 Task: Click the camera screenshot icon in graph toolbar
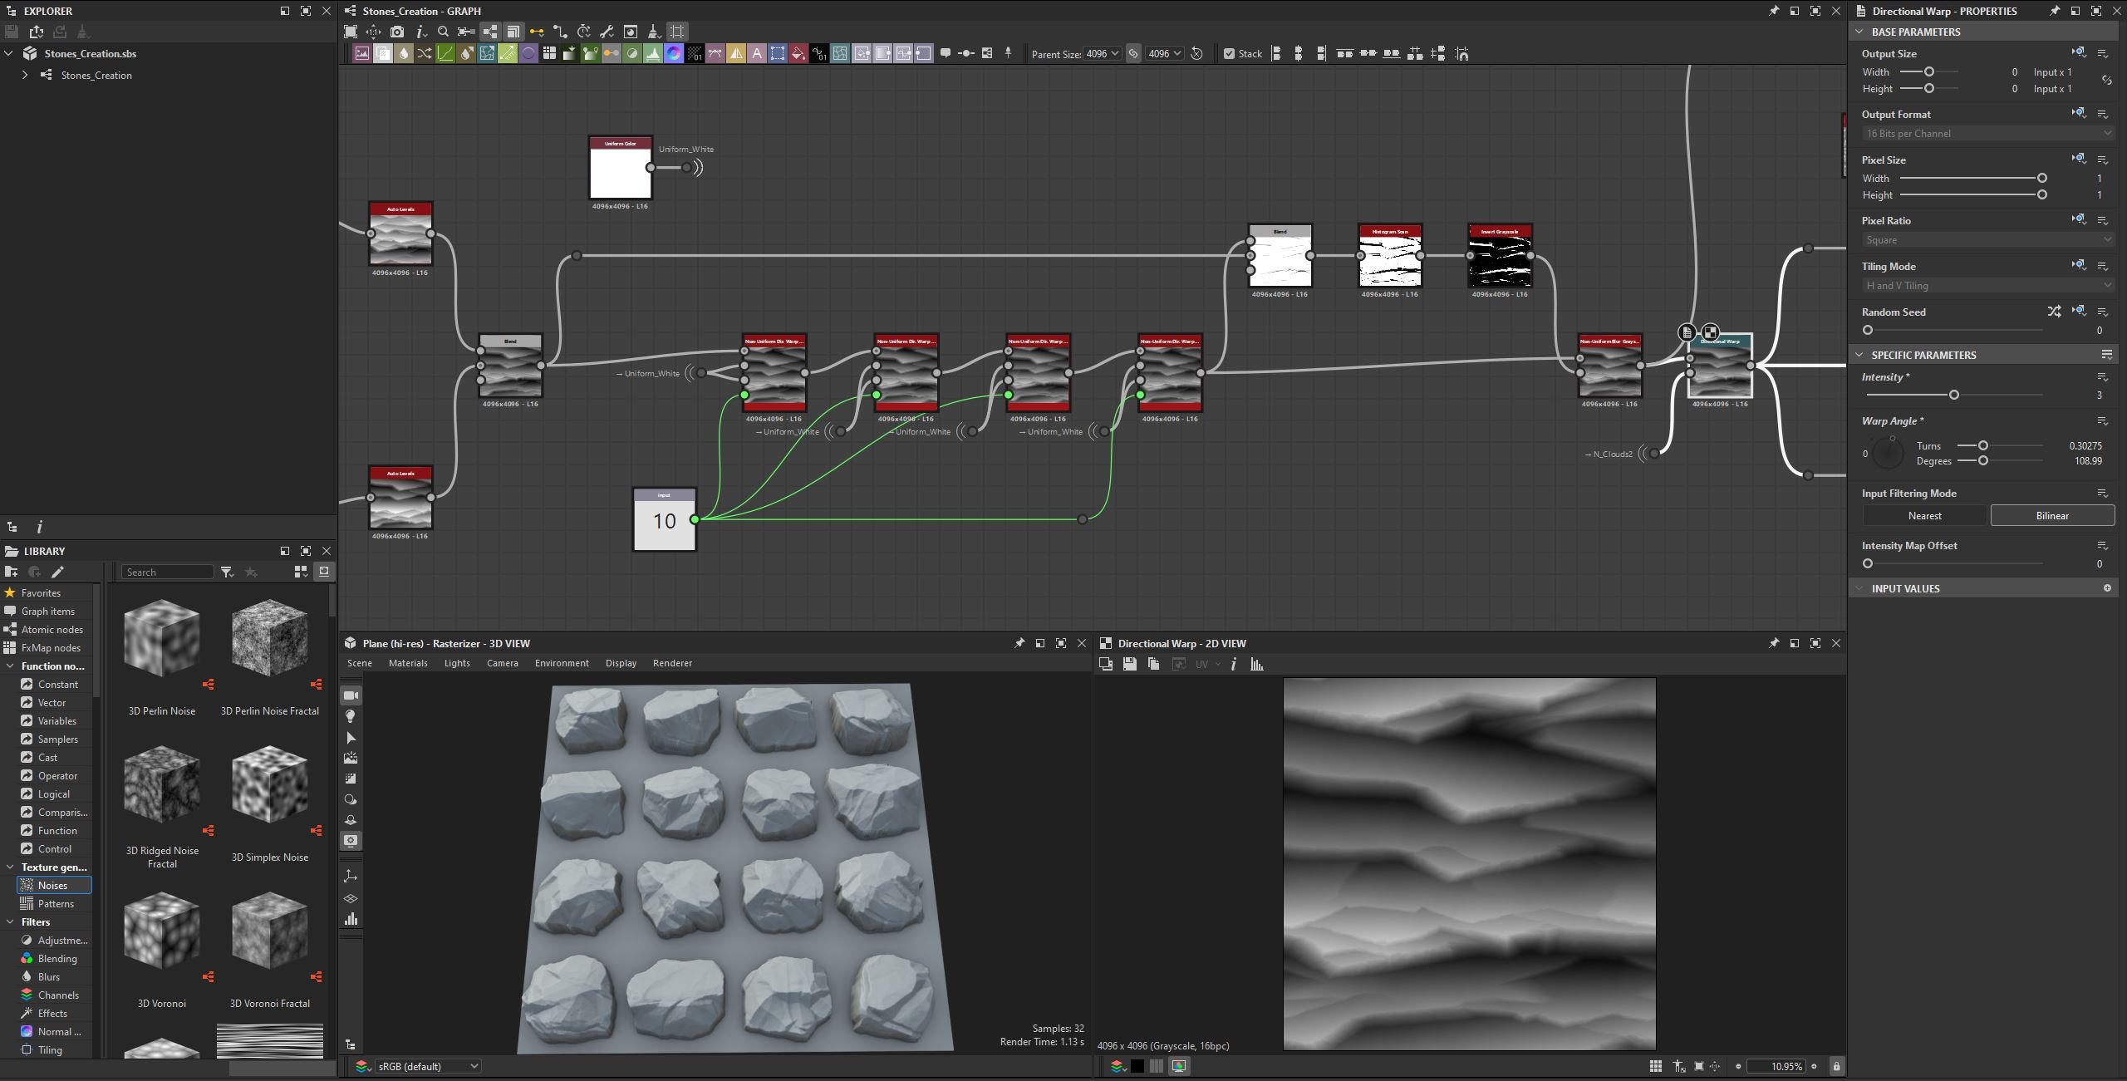(397, 32)
